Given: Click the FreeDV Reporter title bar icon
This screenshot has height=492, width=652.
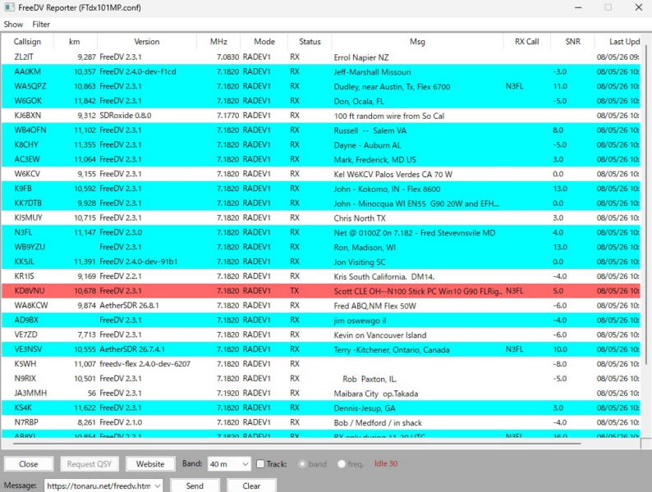Looking at the screenshot, I should pos(9,7).
